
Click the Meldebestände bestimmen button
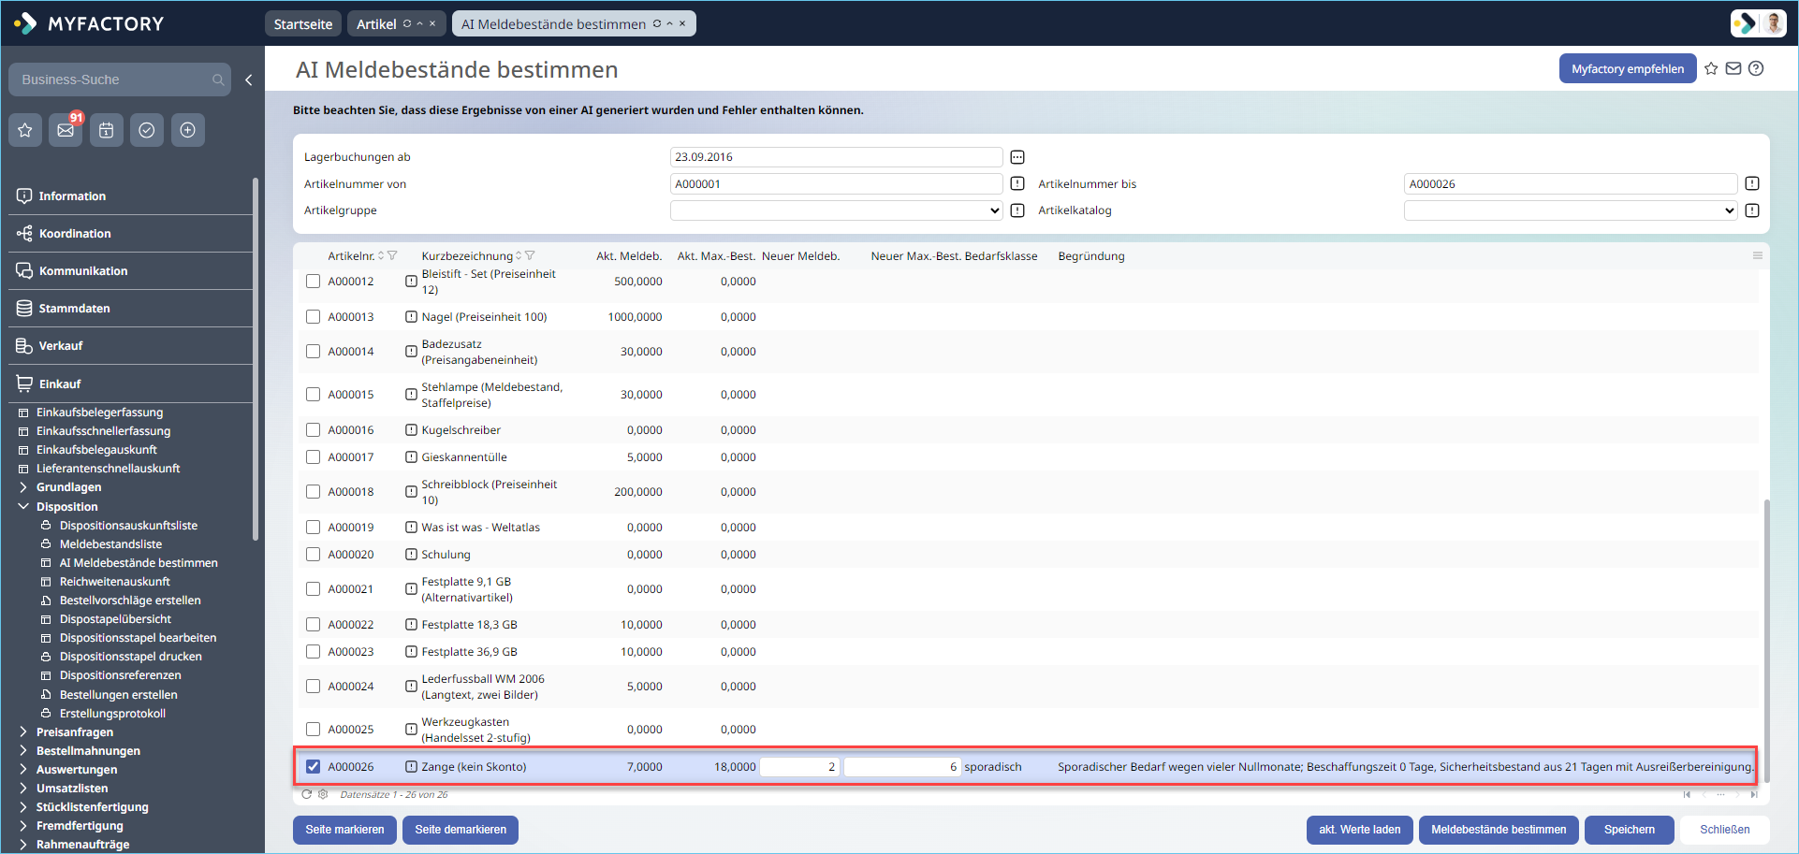coord(1499,830)
